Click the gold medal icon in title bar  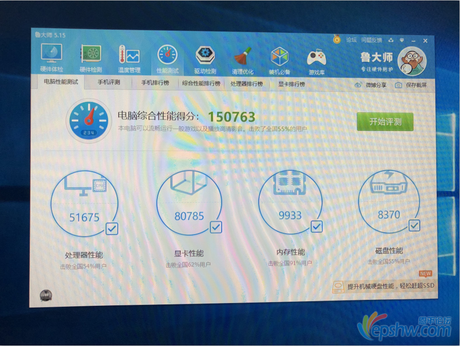[337, 39]
